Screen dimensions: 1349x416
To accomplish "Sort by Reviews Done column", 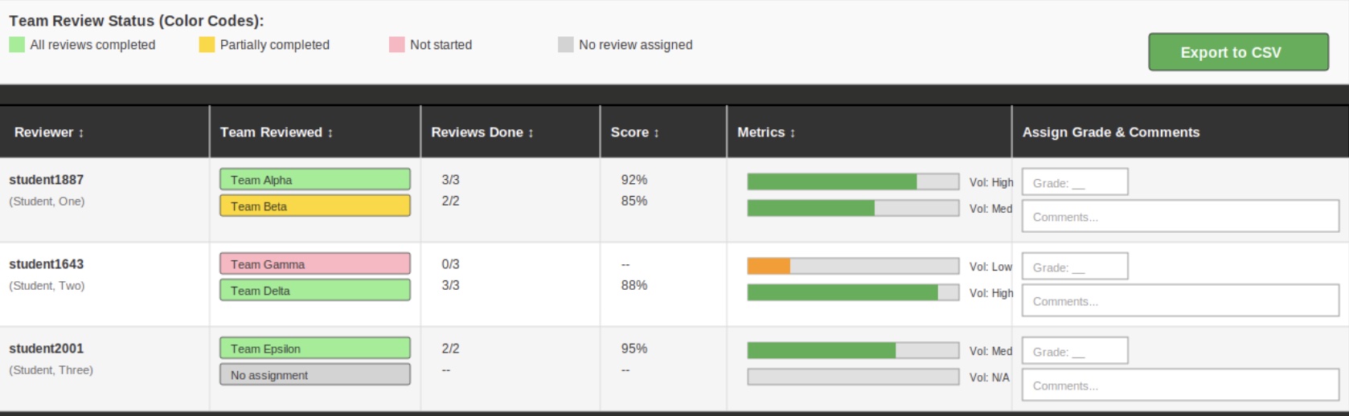I will click(482, 133).
